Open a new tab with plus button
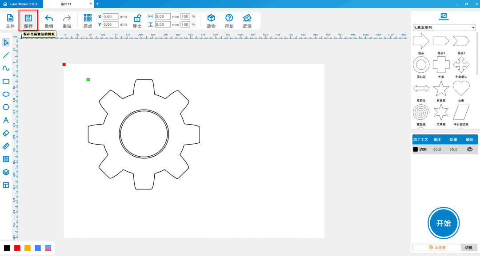This screenshot has width=480, height=256. click(x=97, y=4)
